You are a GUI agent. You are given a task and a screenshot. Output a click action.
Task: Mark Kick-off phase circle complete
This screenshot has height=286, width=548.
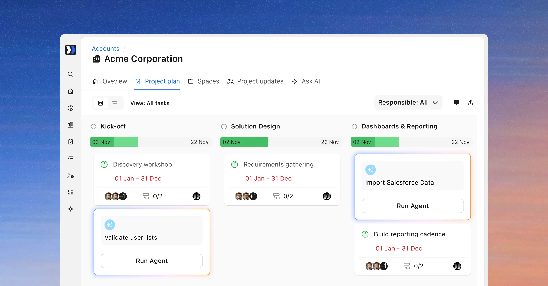click(x=94, y=127)
